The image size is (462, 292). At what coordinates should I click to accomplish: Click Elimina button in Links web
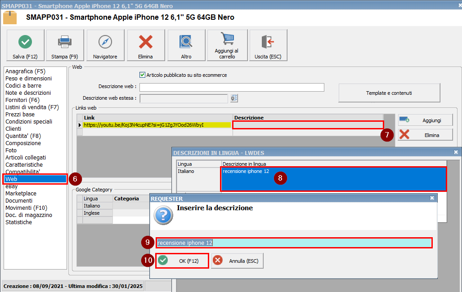click(426, 135)
